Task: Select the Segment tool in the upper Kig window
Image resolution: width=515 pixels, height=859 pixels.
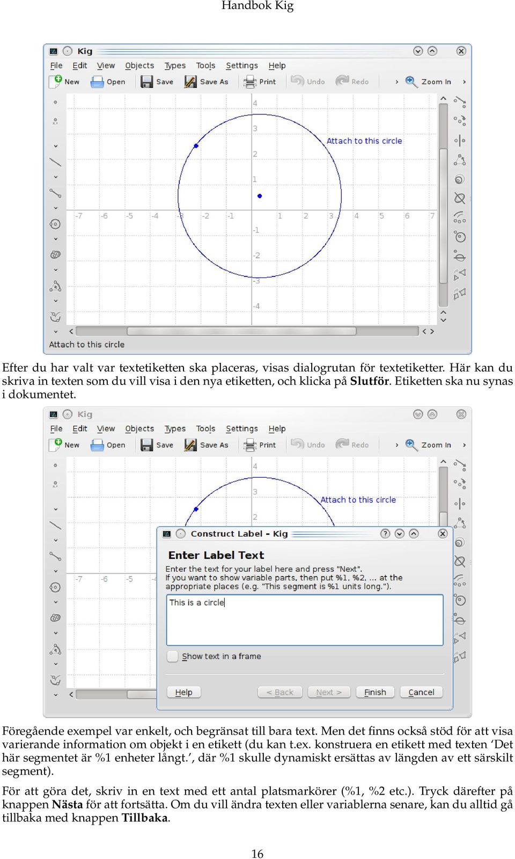Action: (55, 193)
